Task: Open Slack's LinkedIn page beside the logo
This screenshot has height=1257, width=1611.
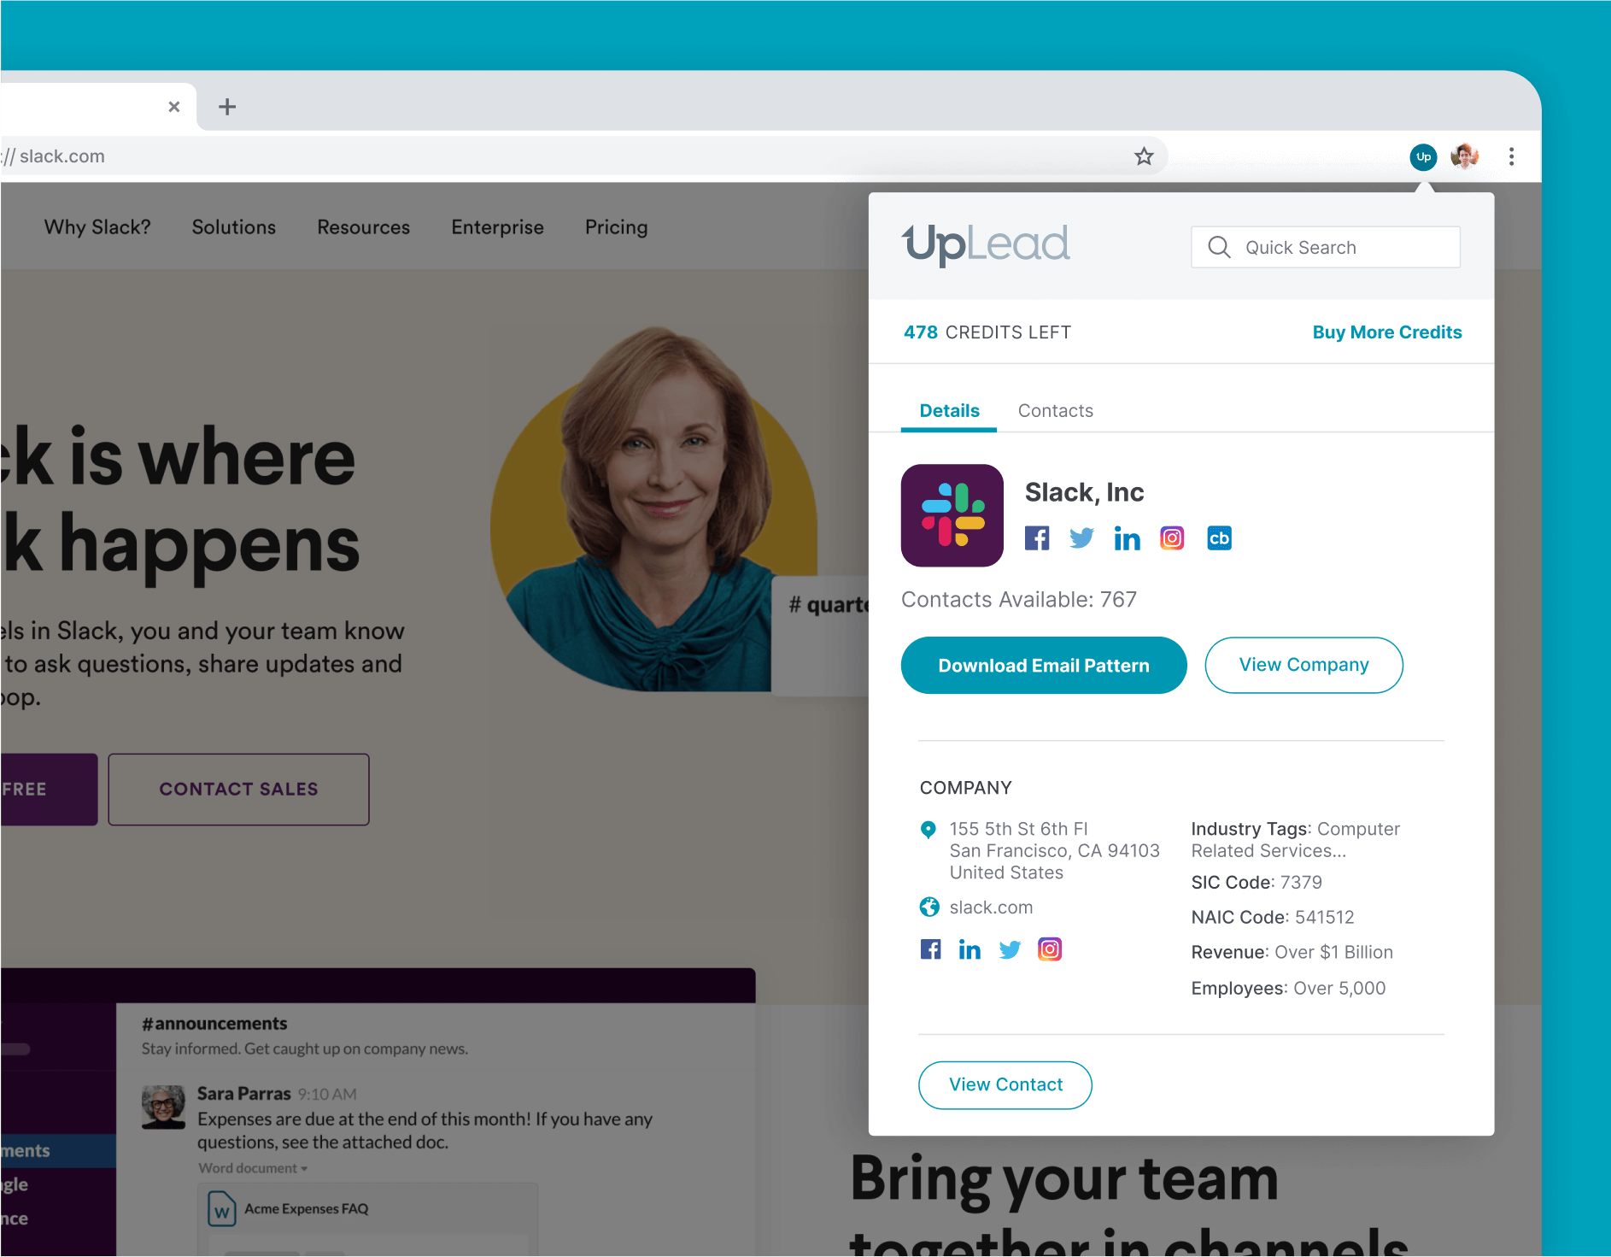Action: coord(1127,538)
